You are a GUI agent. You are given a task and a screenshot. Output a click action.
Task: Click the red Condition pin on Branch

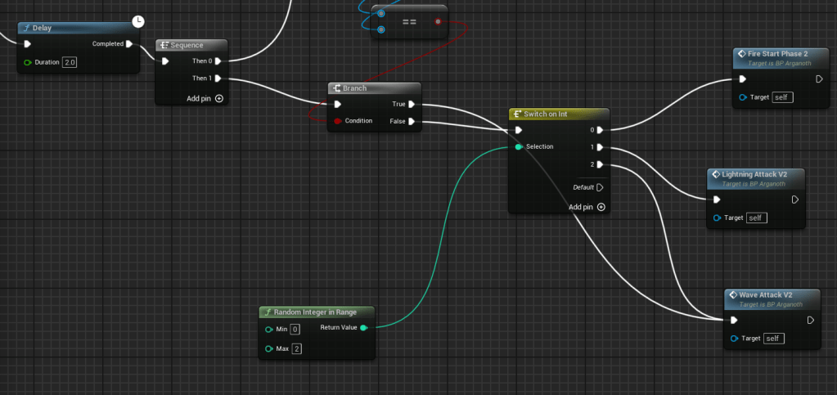(x=336, y=121)
